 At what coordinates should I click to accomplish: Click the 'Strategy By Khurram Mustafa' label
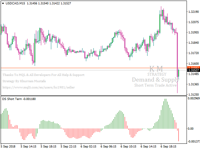(24, 81)
